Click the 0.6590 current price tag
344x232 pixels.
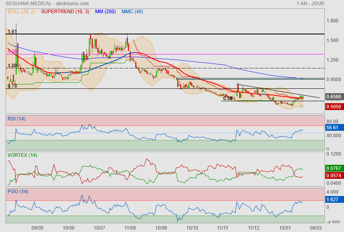click(333, 97)
